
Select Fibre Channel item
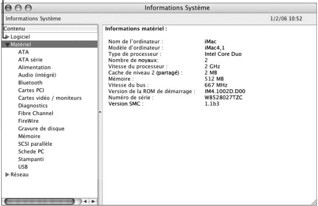pyautogui.click(x=36, y=113)
